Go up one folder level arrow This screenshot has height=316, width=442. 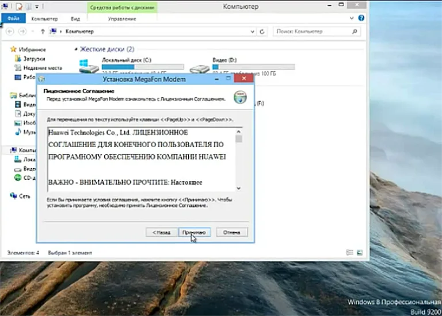click(43, 31)
